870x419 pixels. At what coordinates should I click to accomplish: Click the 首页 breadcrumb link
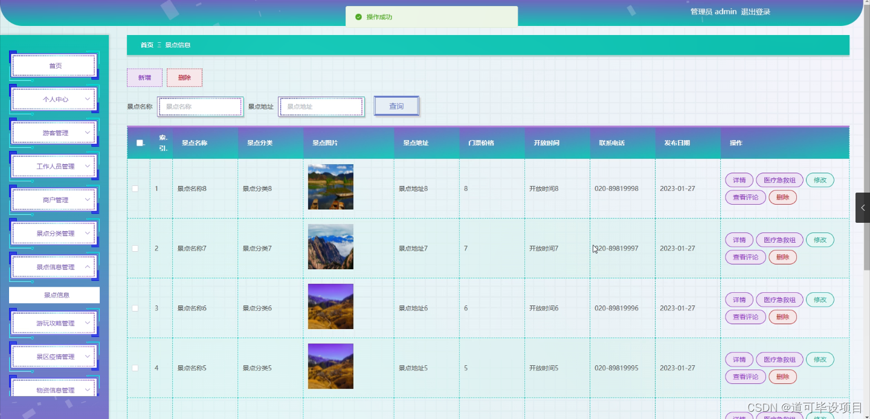pyautogui.click(x=147, y=45)
